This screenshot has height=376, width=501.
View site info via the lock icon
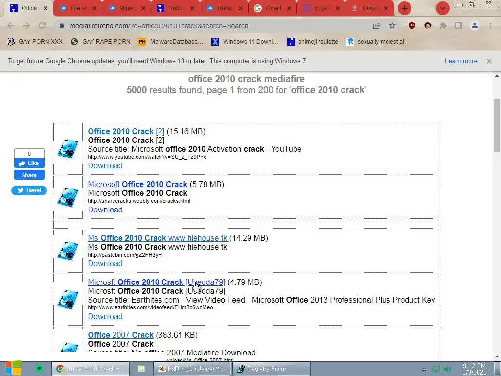62,25
